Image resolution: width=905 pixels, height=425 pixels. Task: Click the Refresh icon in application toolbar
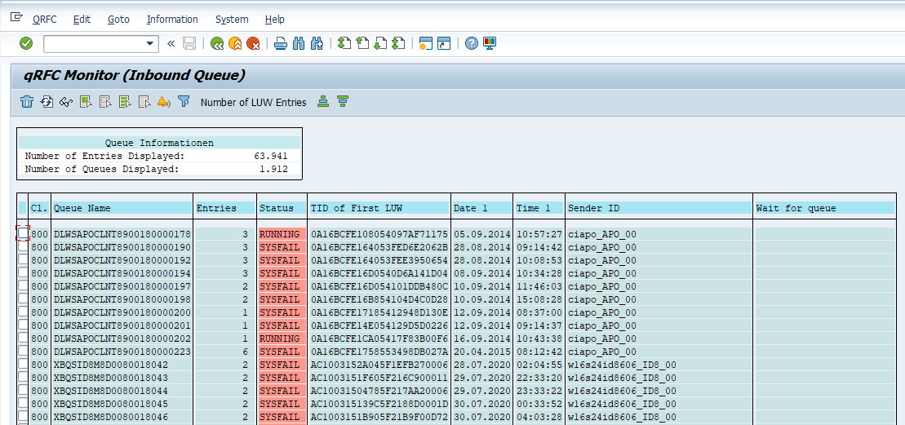coord(47,102)
